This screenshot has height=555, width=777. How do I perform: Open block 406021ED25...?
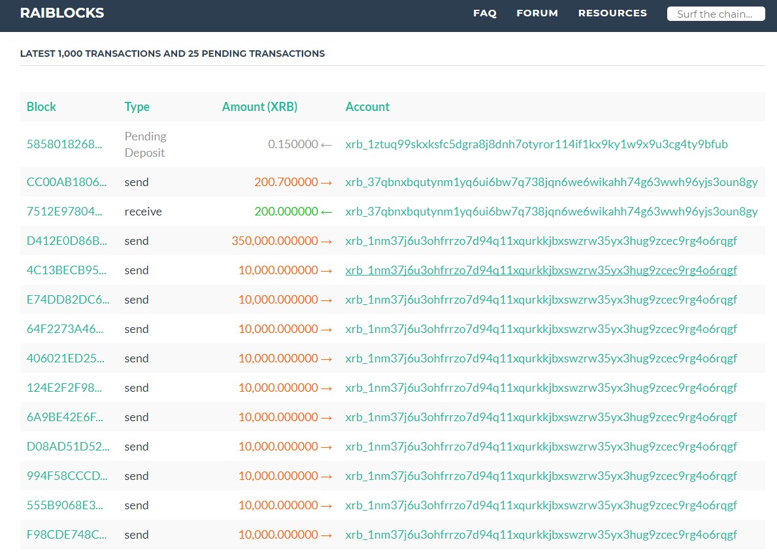pos(65,358)
